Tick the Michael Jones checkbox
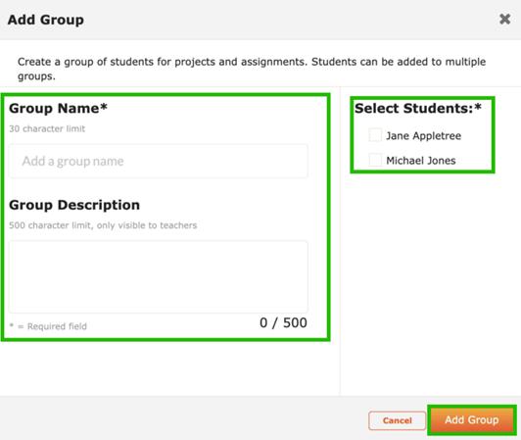Image resolution: width=521 pixels, height=440 pixels. tap(375, 160)
